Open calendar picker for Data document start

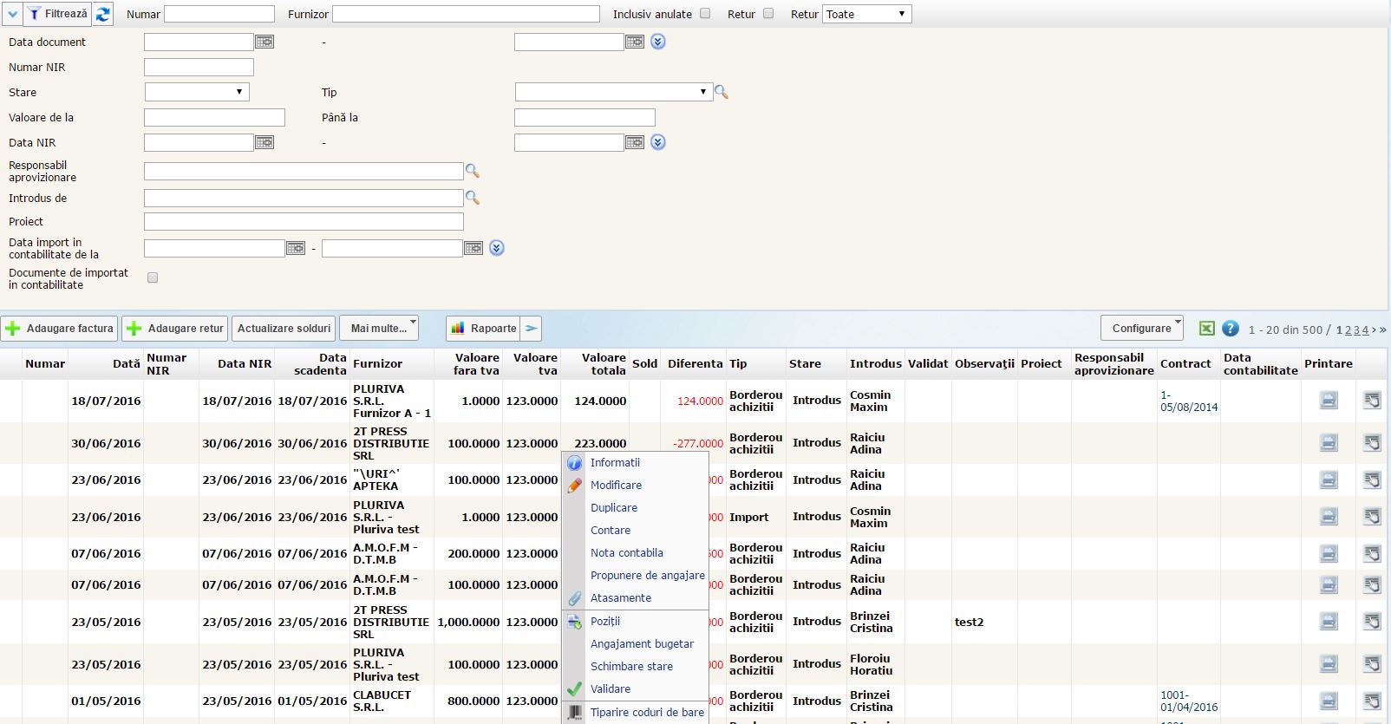pos(264,42)
